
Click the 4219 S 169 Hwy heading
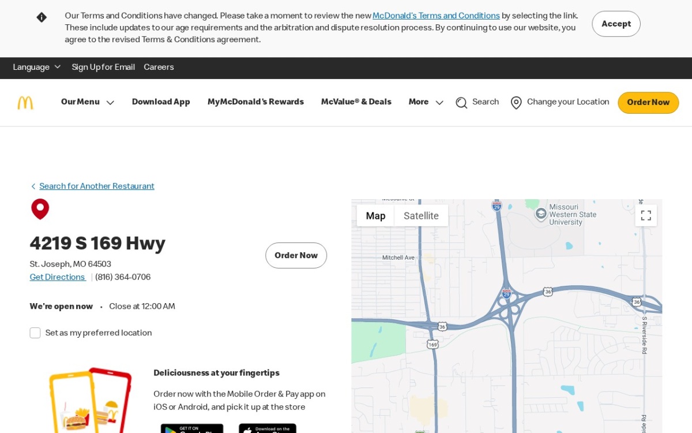(97, 243)
